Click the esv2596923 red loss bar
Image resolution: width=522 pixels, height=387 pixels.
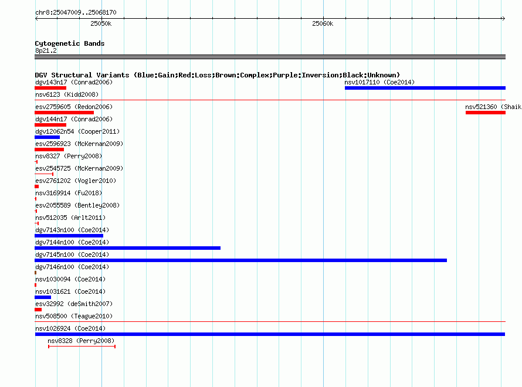click(x=49, y=150)
